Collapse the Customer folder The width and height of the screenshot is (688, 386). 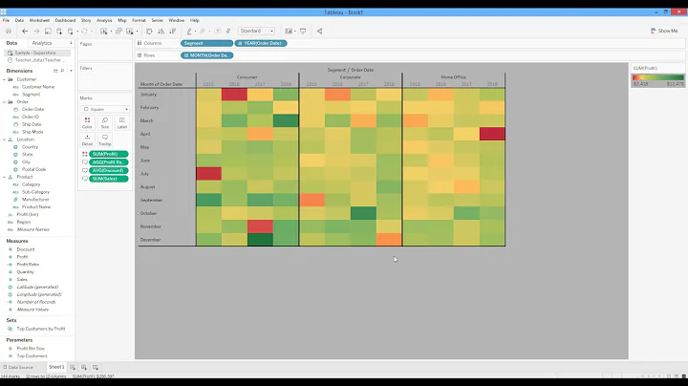pos(5,79)
